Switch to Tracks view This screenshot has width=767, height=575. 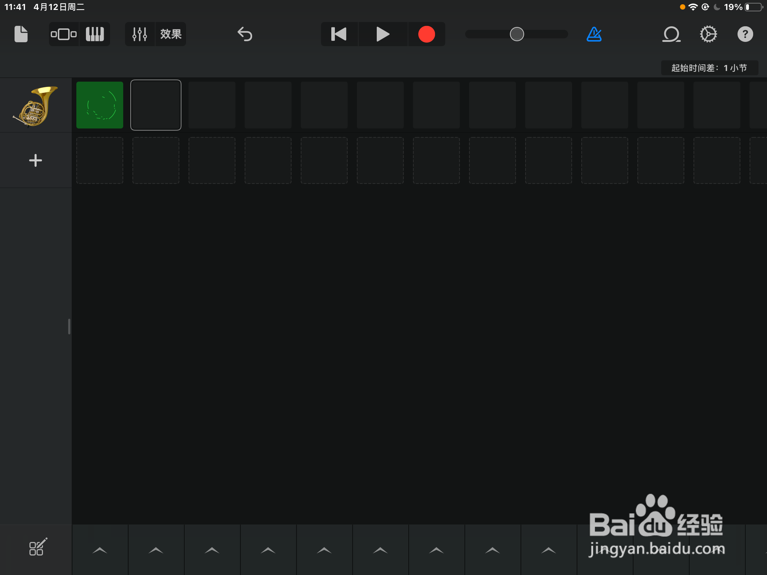click(x=64, y=34)
